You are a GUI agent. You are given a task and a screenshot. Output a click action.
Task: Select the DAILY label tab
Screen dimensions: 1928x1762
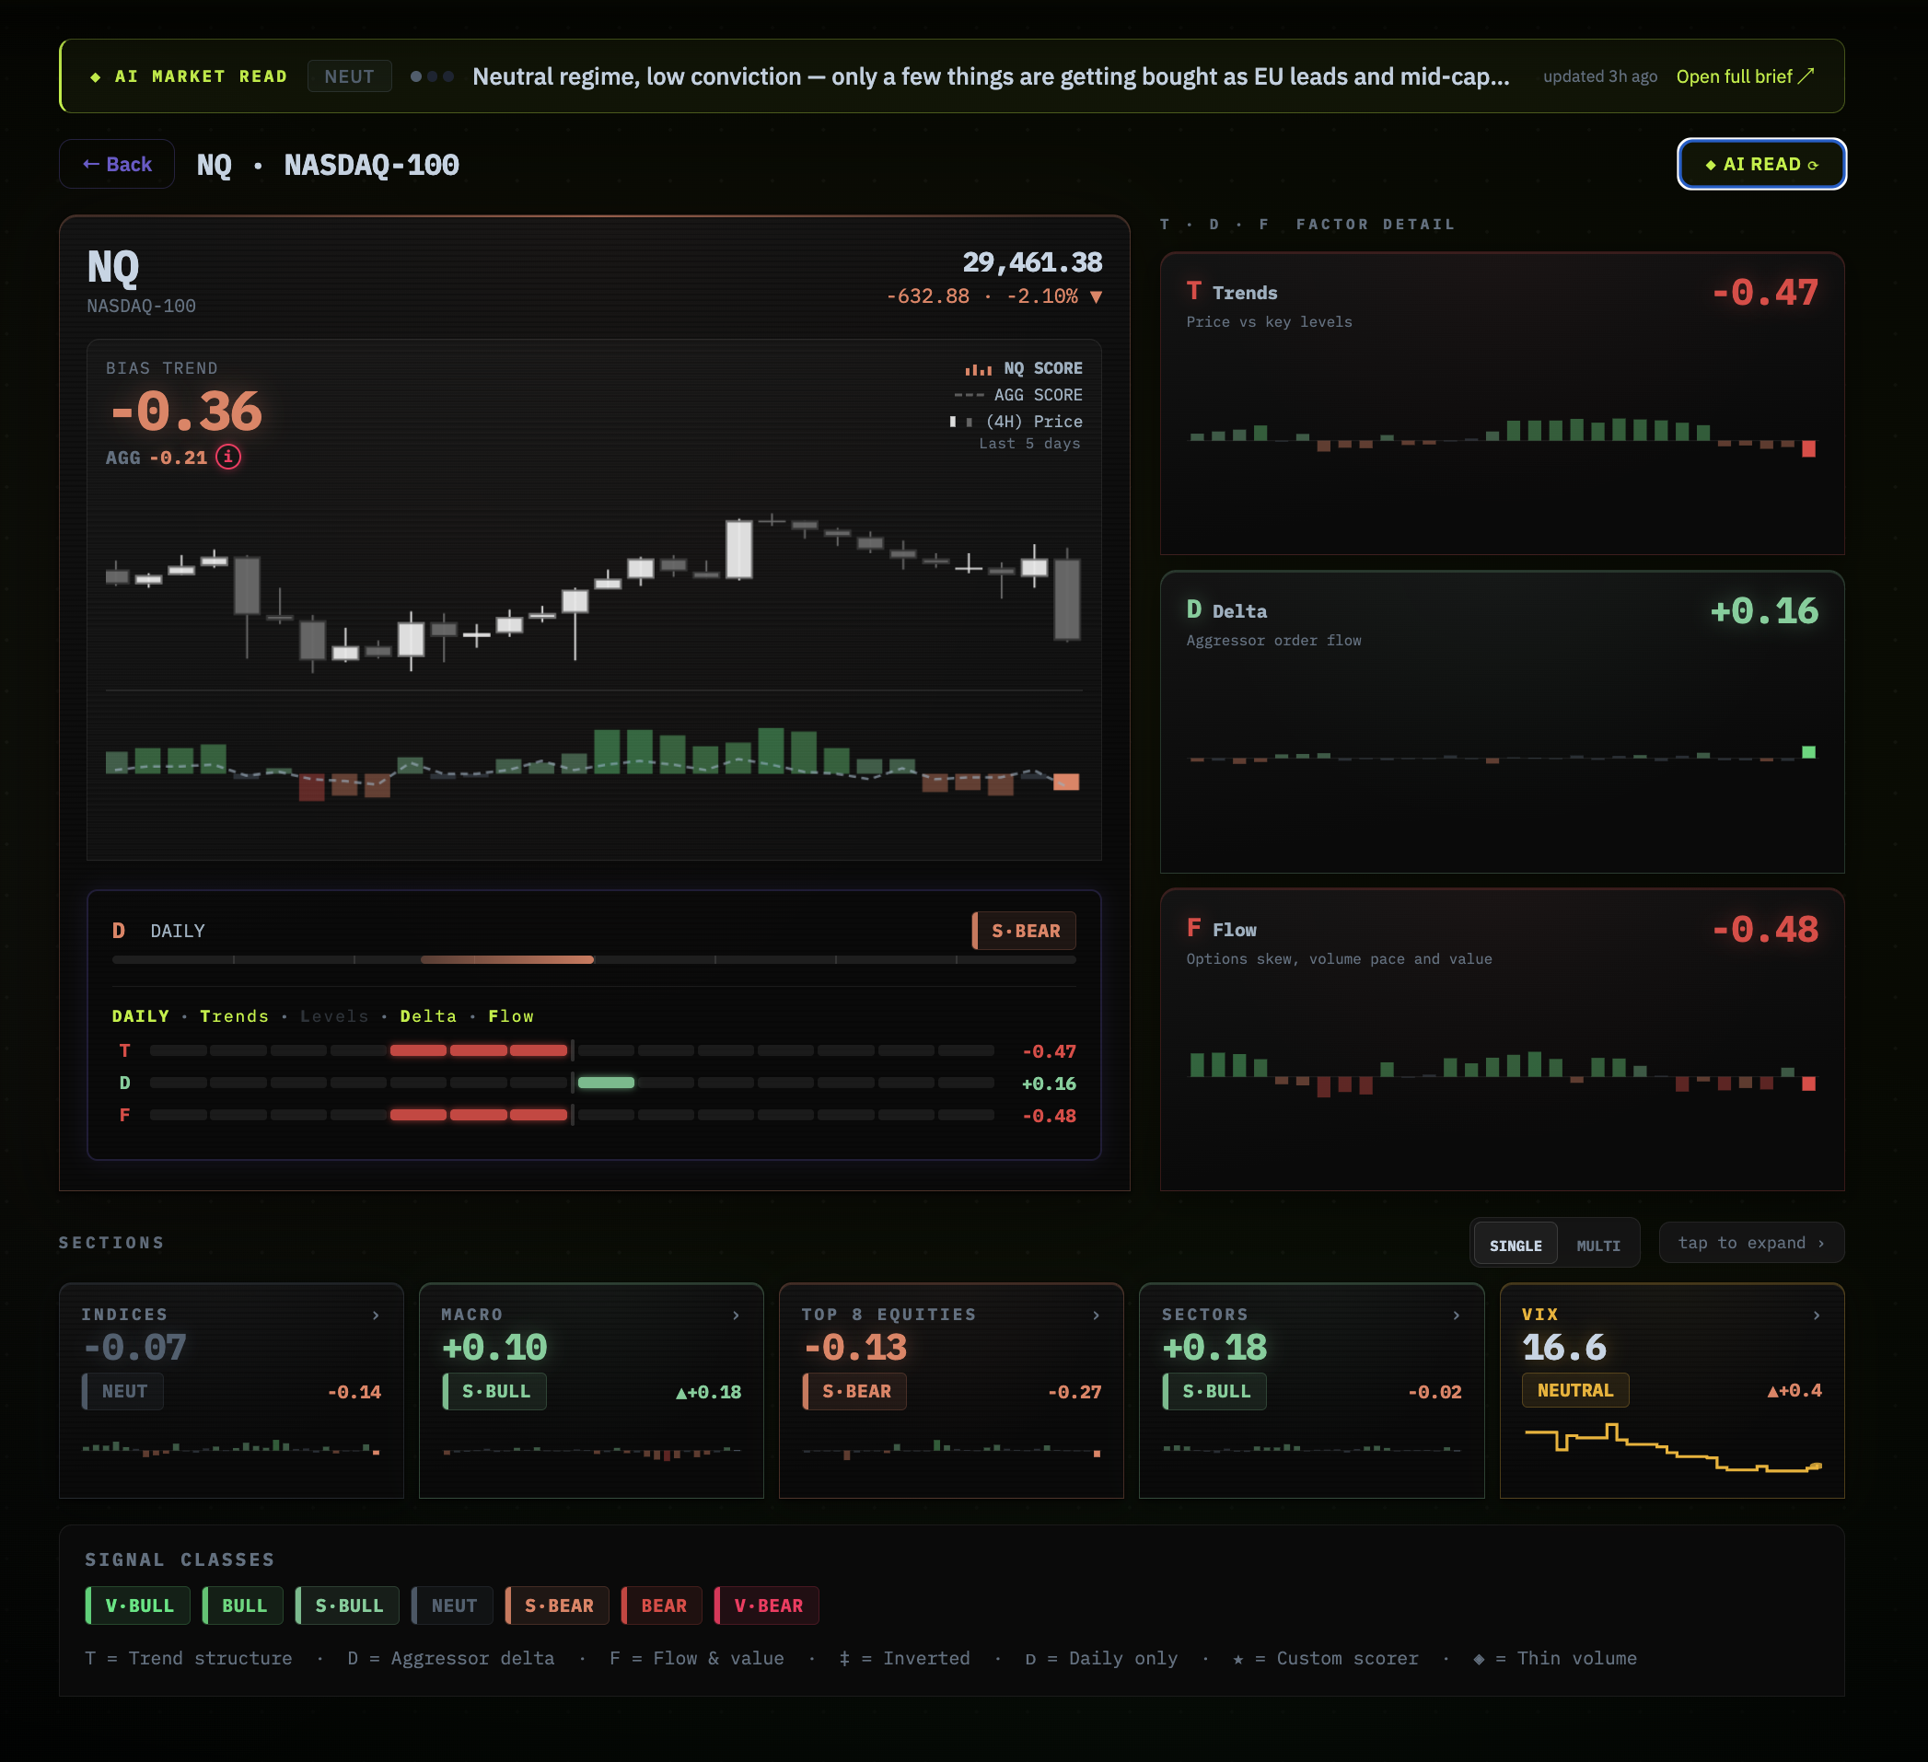click(140, 1015)
